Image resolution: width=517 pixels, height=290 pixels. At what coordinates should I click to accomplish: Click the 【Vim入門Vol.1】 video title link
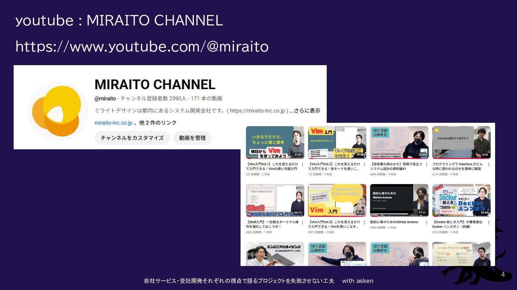[x=272, y=166]
